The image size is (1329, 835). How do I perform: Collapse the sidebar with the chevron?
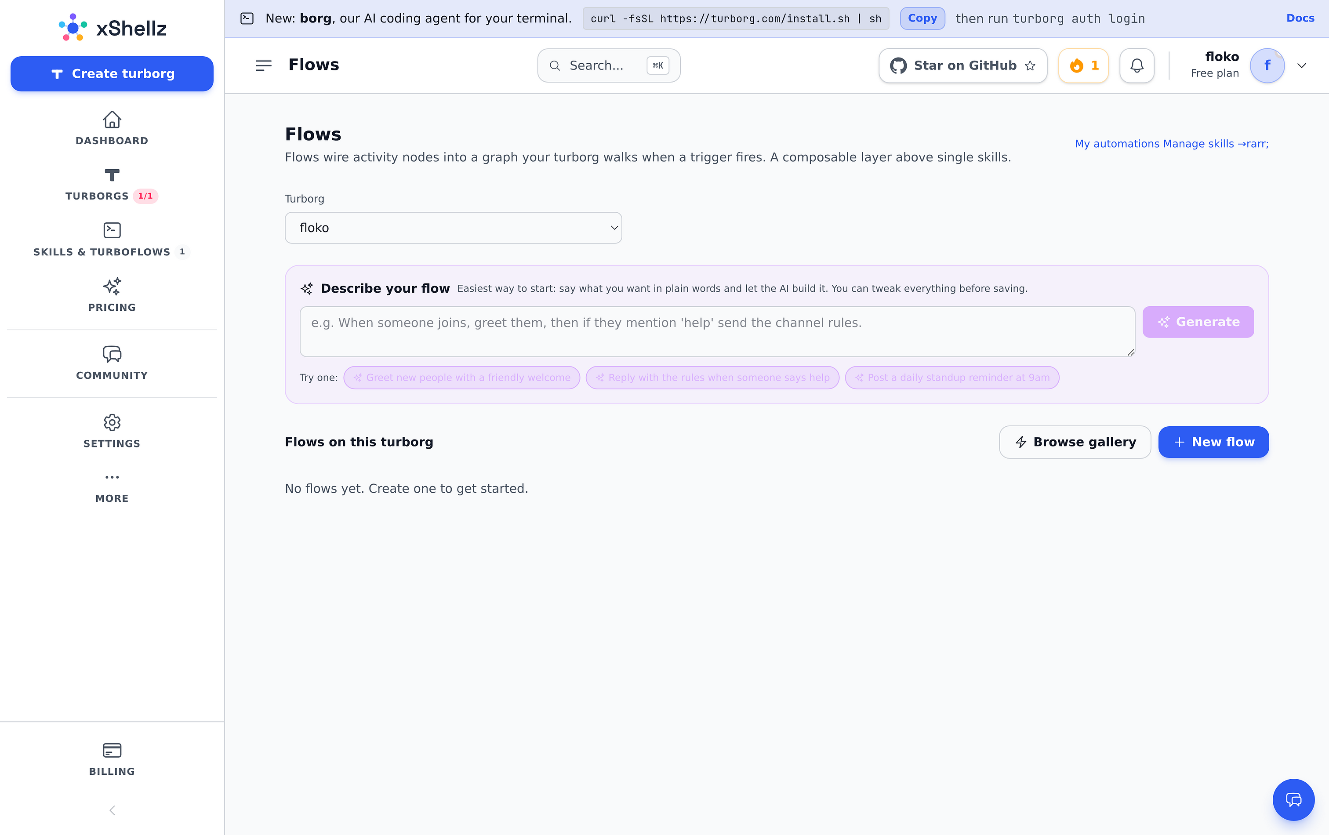point(112,810)
